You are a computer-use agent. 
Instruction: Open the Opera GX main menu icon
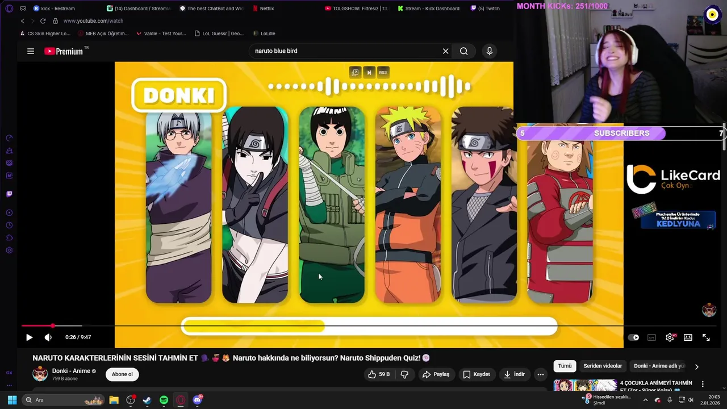click(x=9, y=9)
